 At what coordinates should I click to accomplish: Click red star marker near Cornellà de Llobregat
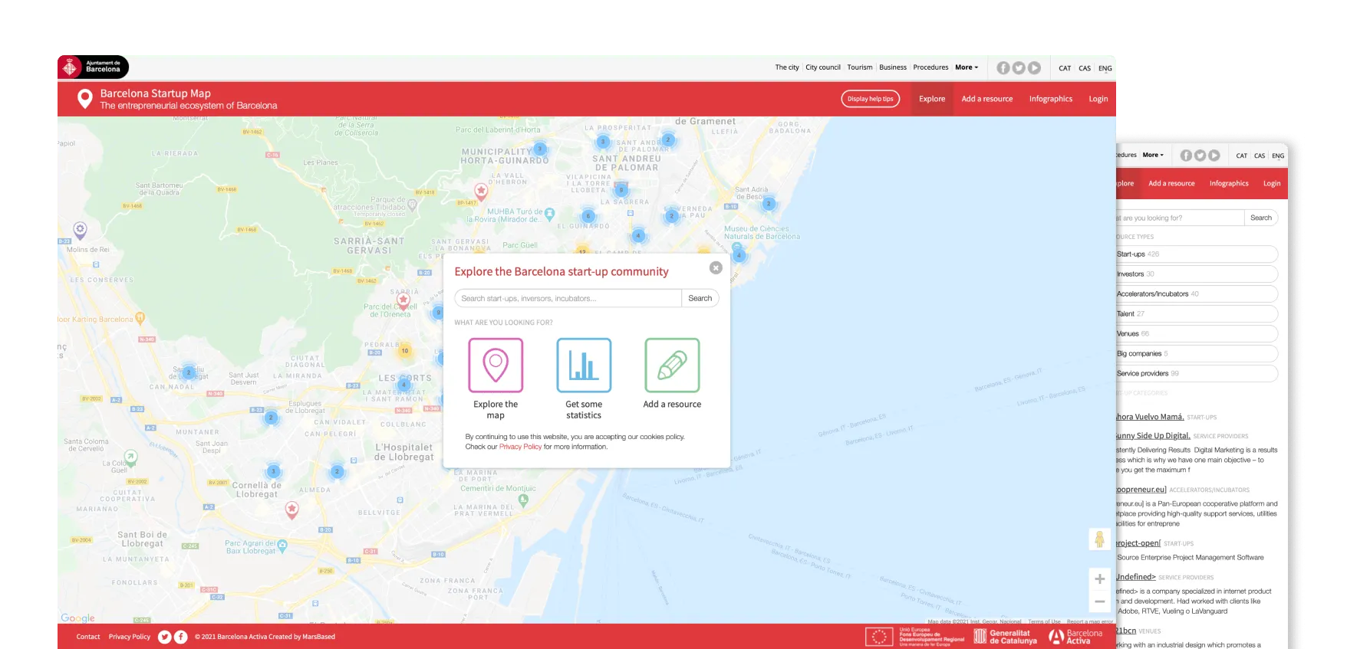pyautogui.click(x=291, y=509)
